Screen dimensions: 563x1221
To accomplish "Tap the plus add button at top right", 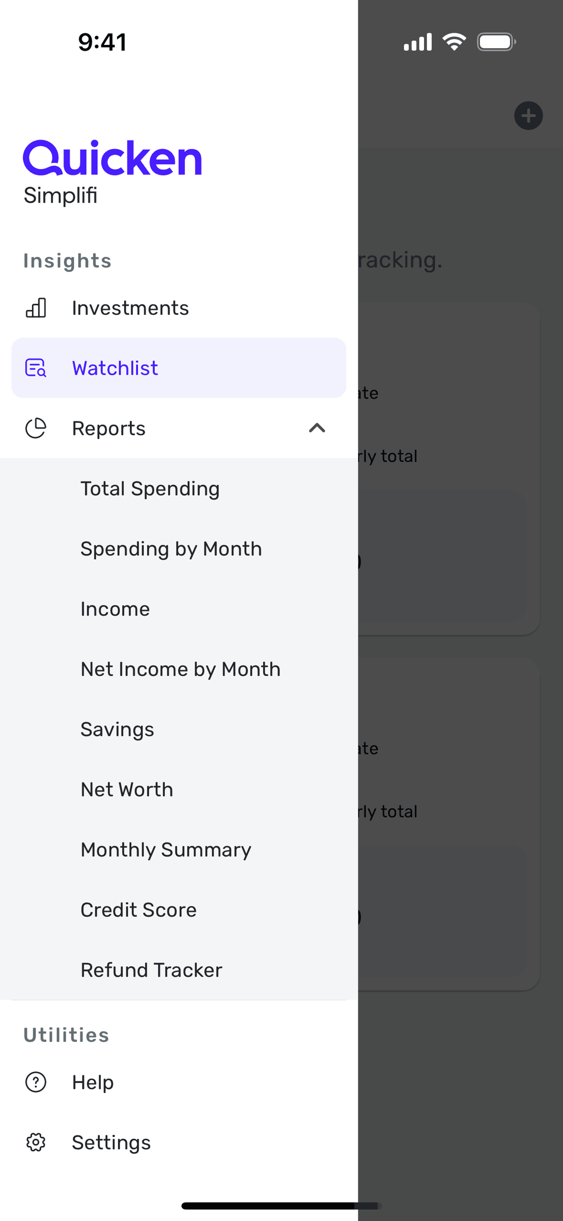I will click(528, 116).
